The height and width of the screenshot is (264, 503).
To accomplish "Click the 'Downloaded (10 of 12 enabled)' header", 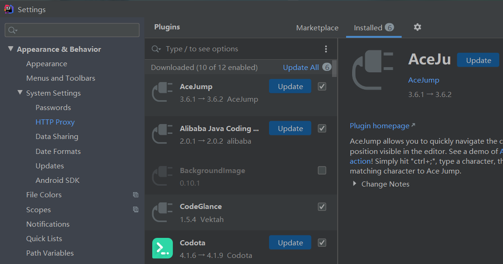I will point(205,68).
